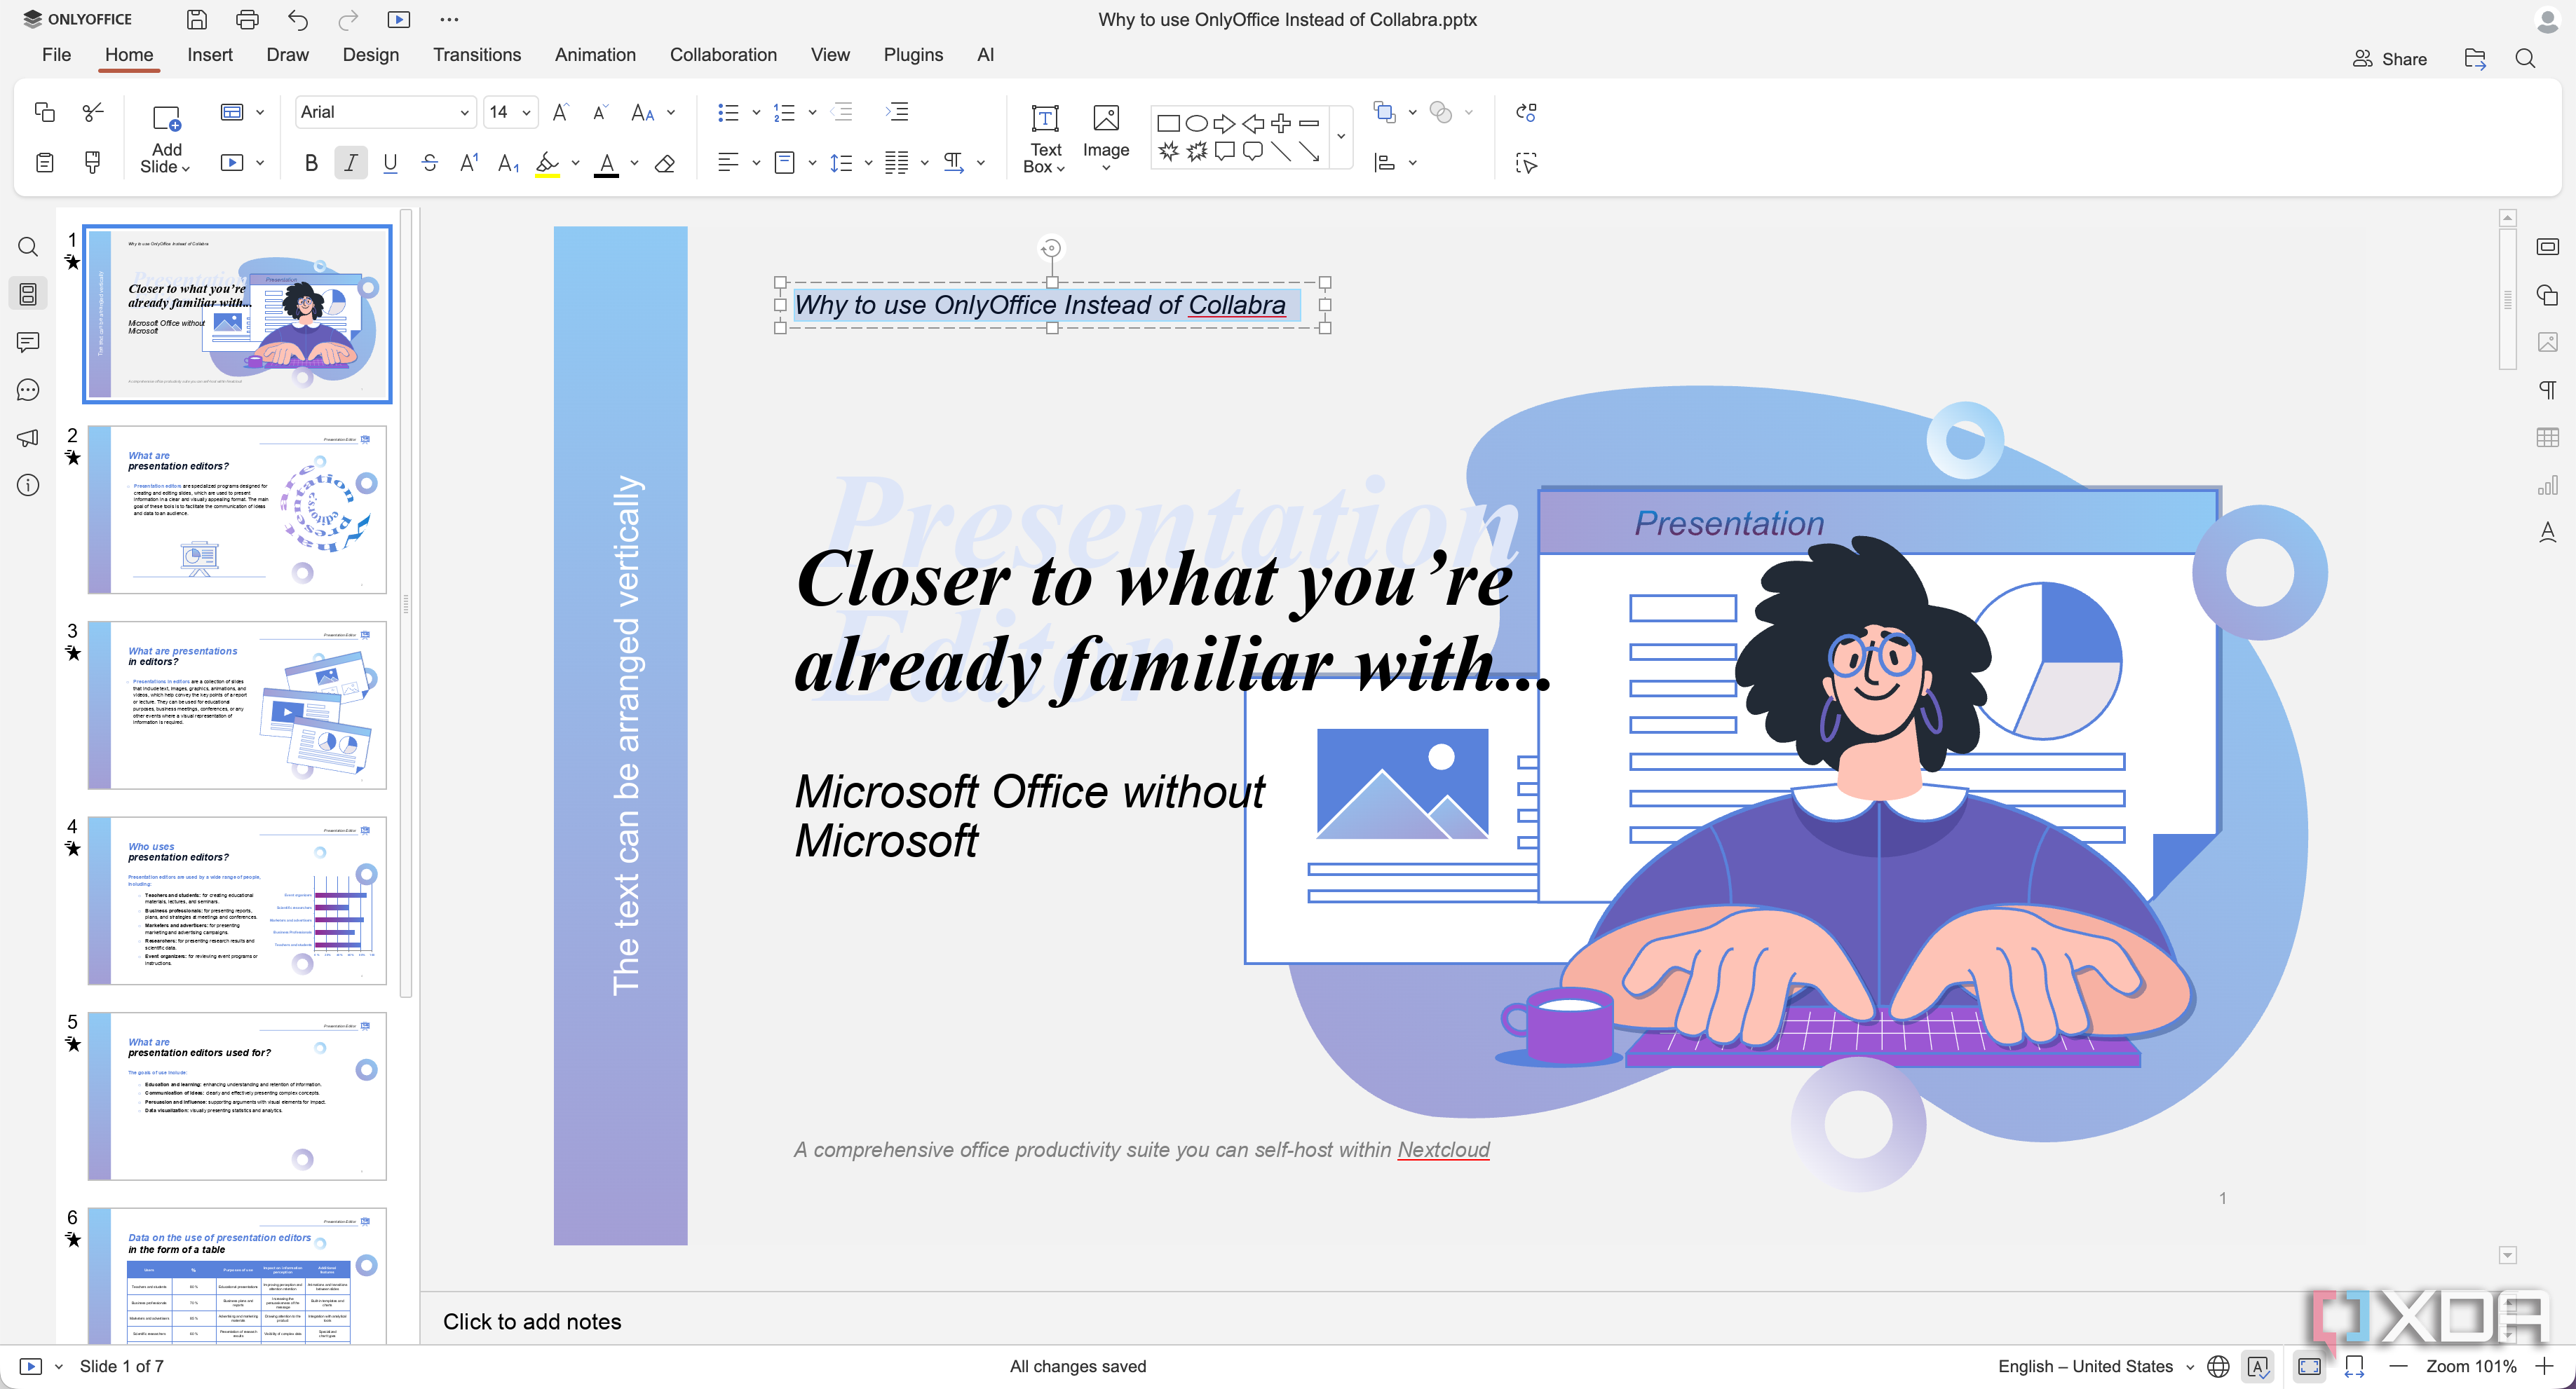Toggle Bold formatting
The image size is (2576, 1389).
(311, 163)
